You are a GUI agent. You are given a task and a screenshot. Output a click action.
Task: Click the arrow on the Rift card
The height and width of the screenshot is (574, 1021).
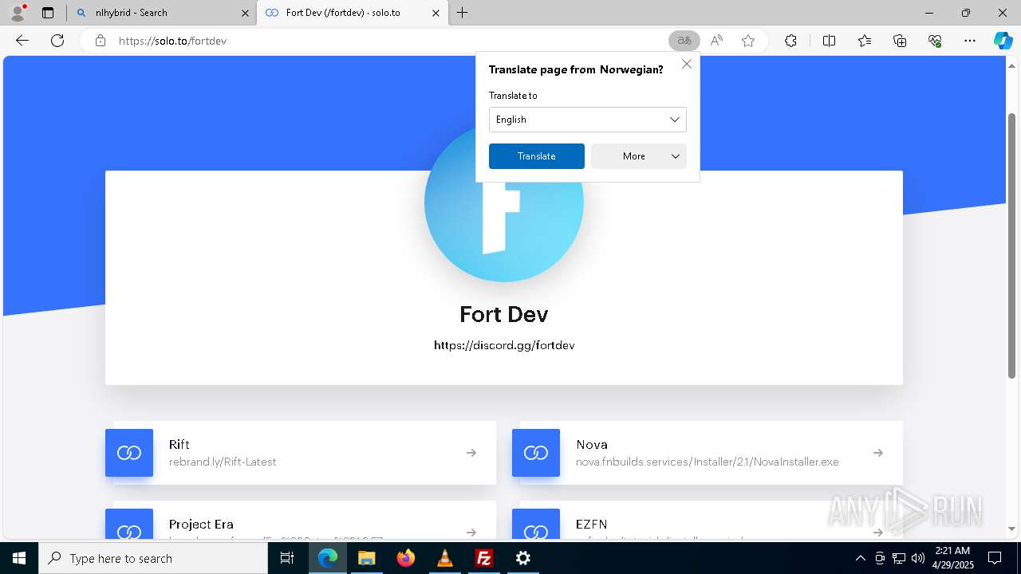(471, 453)
